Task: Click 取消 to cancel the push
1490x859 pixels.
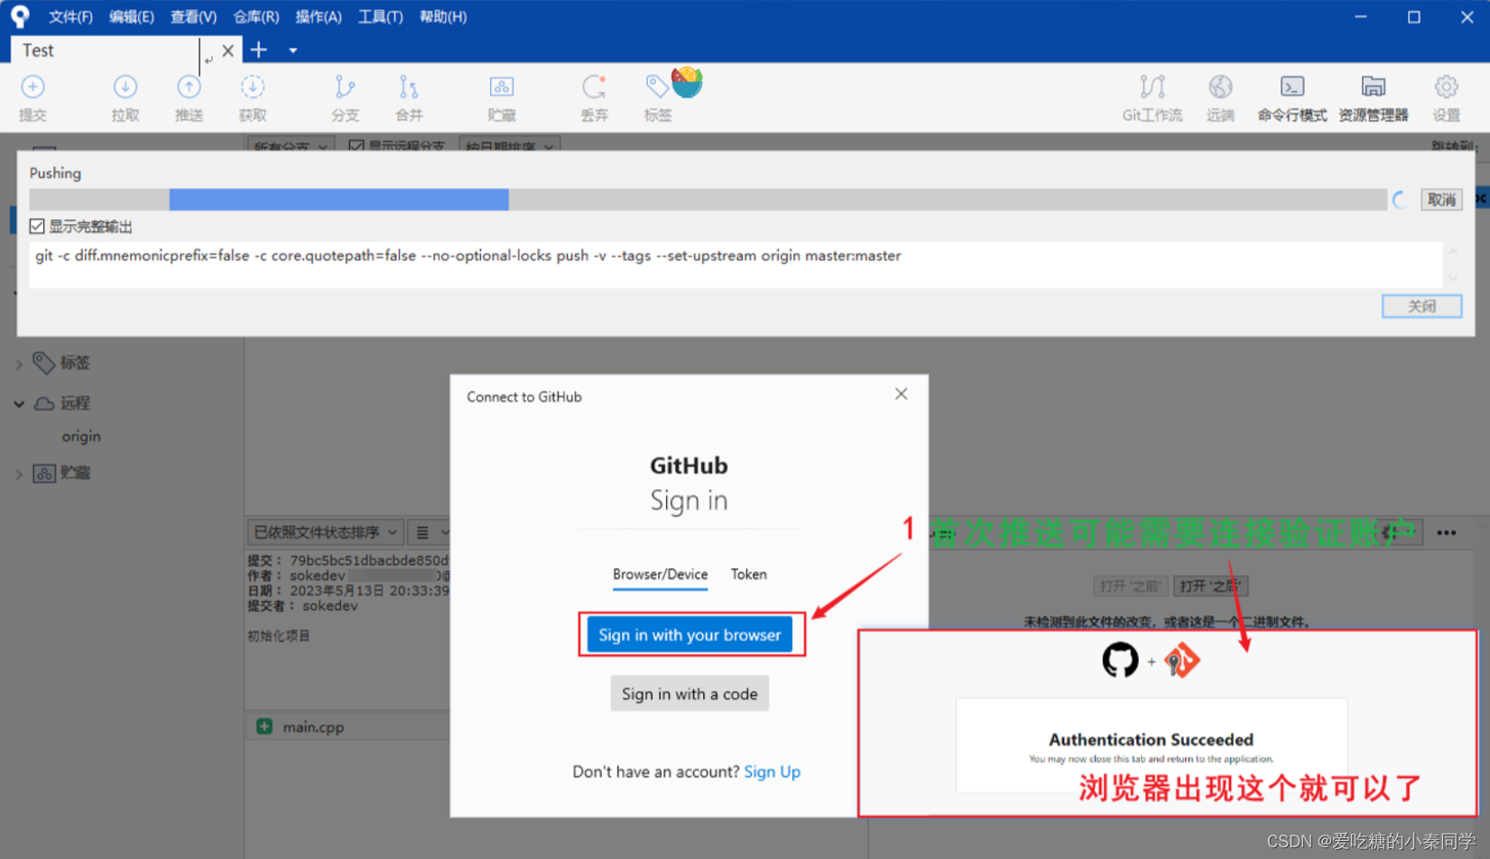Action: pos(1441,199)
